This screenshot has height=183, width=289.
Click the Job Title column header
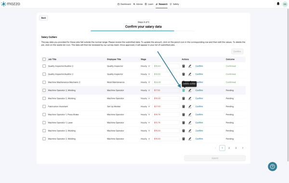(x=52, y=59)
